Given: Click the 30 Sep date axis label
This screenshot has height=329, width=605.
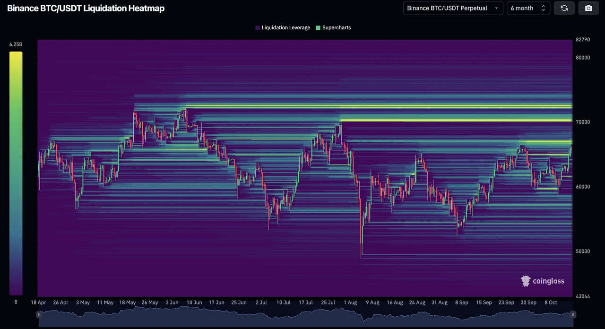Looking at the screenshot, I should [528, 303].
